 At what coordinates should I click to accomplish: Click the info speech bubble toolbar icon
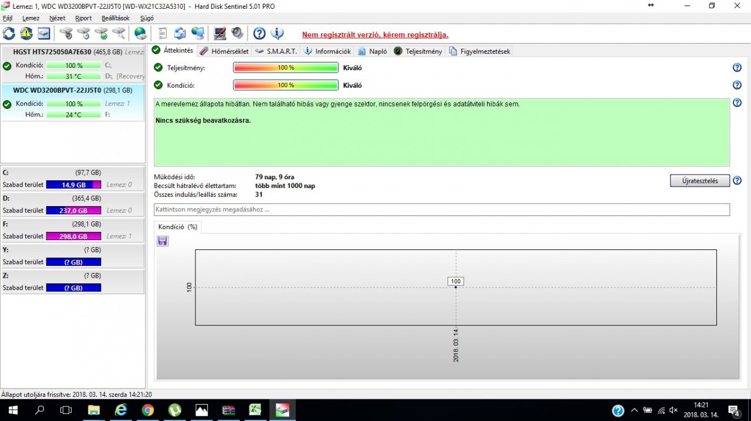pos(277,33)
